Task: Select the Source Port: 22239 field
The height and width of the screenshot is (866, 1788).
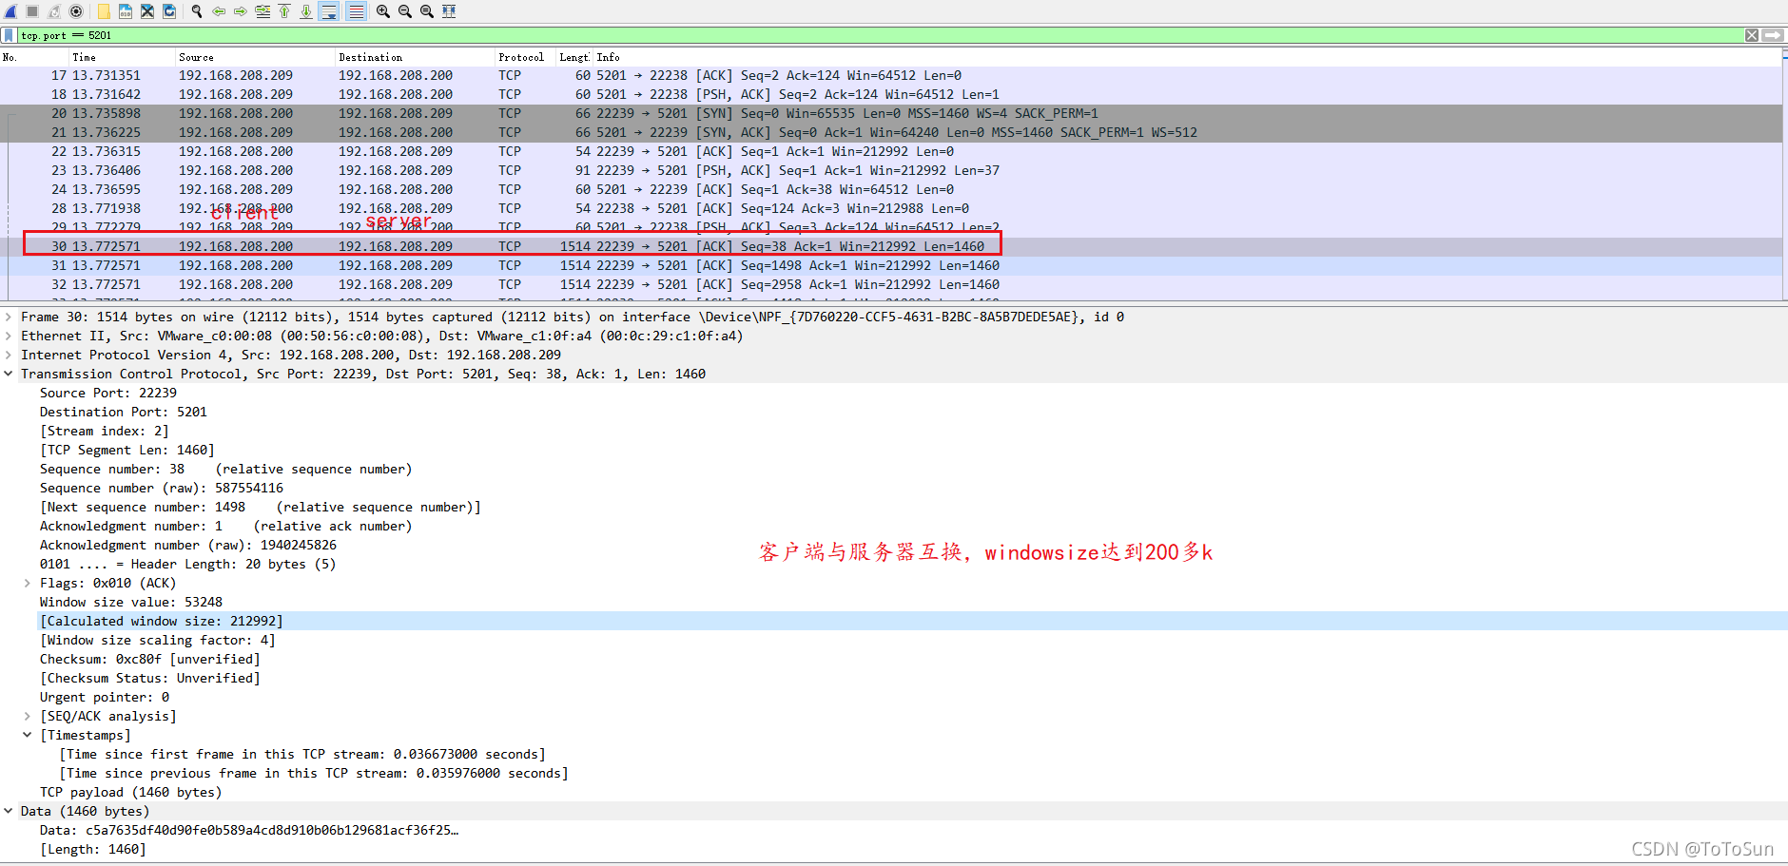Action: pyautogui.click(x=108, y=393)
